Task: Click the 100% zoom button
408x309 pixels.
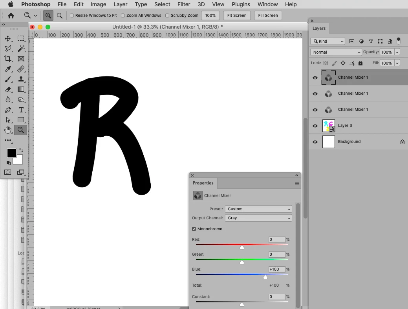Action: 210,16
